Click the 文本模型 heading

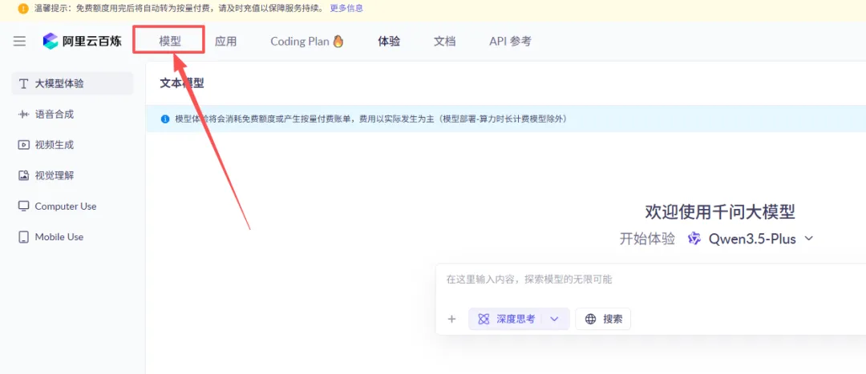(x=182, y=83)
